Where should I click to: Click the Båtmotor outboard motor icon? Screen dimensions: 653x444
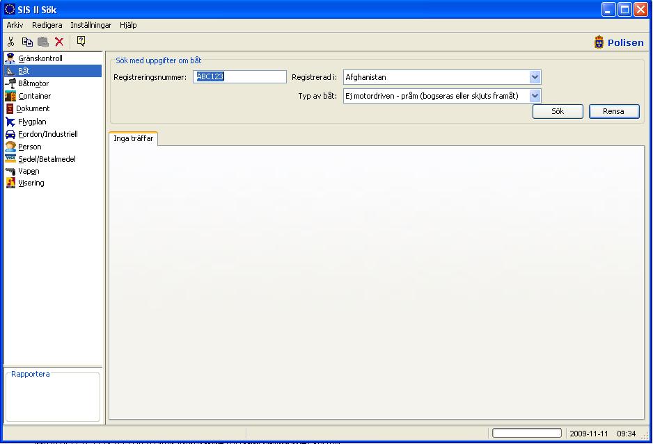tap(10, 83)
